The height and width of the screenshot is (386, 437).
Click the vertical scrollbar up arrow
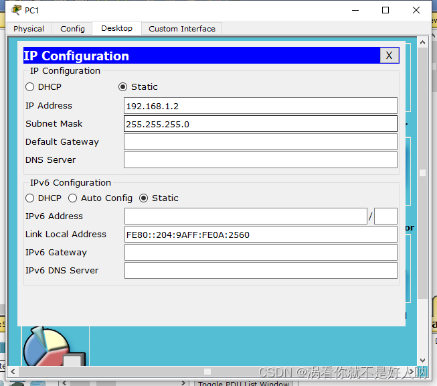coord(422,42)
